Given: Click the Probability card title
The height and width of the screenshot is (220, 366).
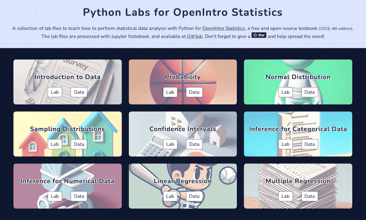Looking at the screenshot, I should (x=183, y=77).
